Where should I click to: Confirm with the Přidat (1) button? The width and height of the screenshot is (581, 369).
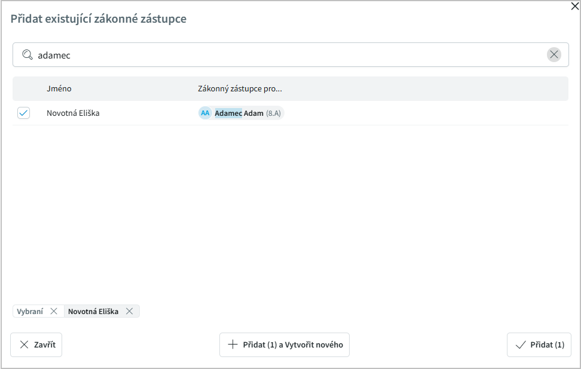(x=539, y=345)
